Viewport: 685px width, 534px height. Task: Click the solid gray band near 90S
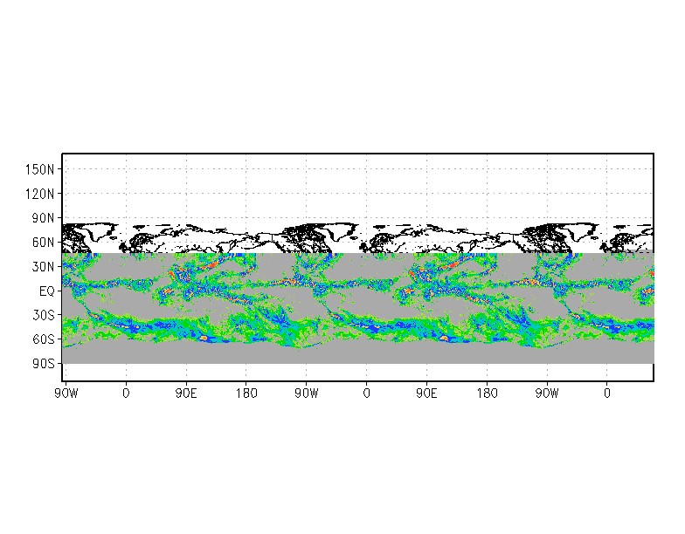(x=349, y=354)
